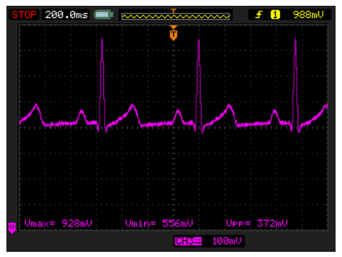342x257 pixels.
Task: Click the red STOP status indicator
Action: 24,15
